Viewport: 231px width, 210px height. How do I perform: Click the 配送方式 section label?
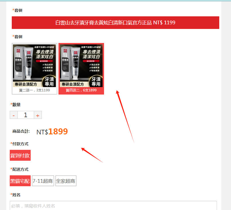click(x=19, y=169)
